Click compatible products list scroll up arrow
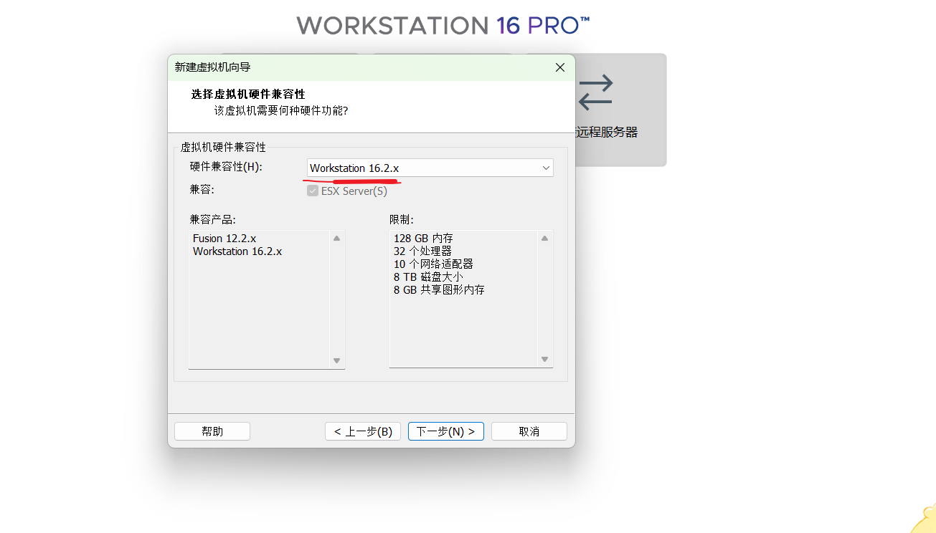This screenshot has height=533, width=936. click(x=337, y=239)
